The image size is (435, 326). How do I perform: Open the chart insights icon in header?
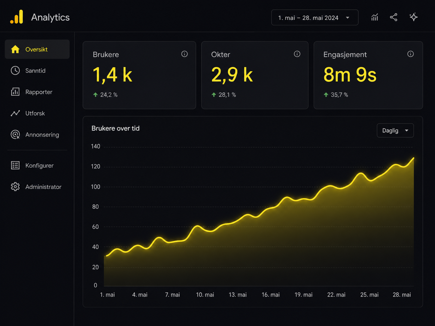pos(375,17)
